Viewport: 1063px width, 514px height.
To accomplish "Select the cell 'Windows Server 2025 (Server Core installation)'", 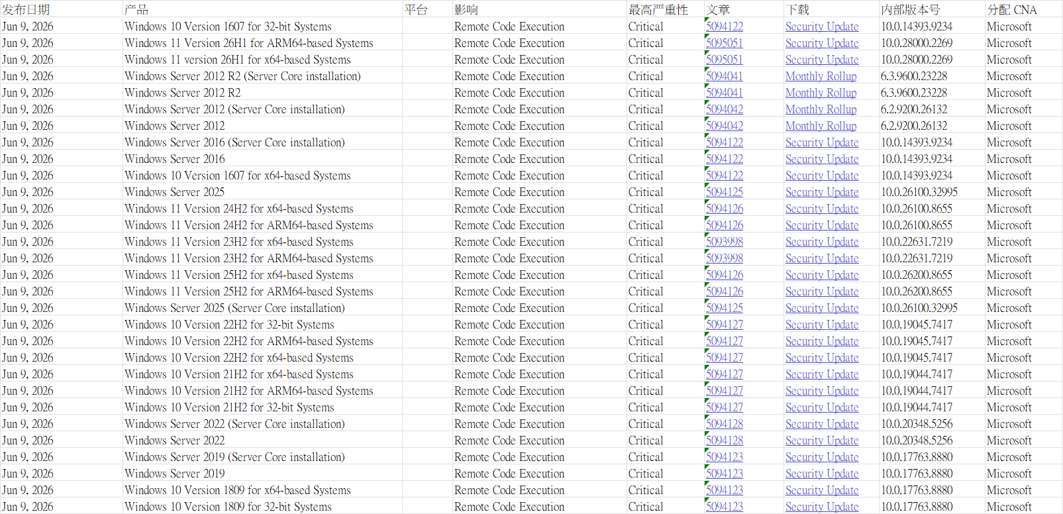I will [x=262, y=308].
